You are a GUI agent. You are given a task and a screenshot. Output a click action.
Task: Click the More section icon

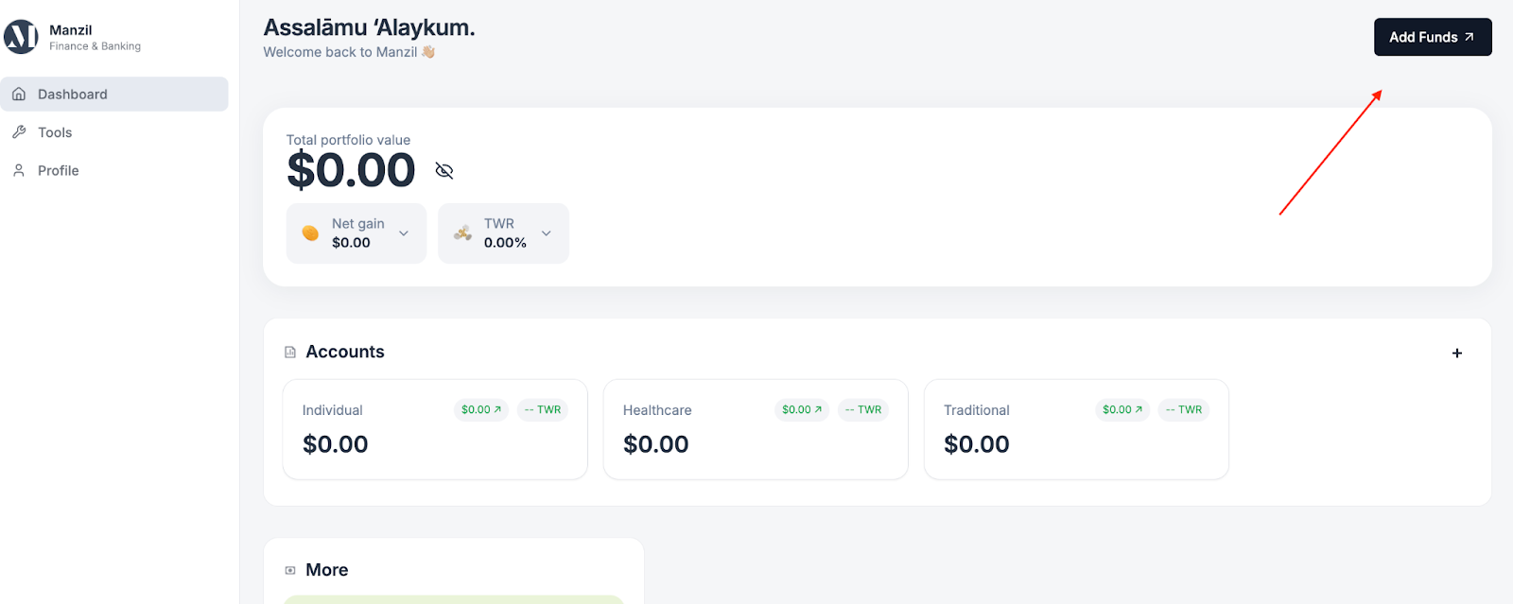click(x=290, y=570)
